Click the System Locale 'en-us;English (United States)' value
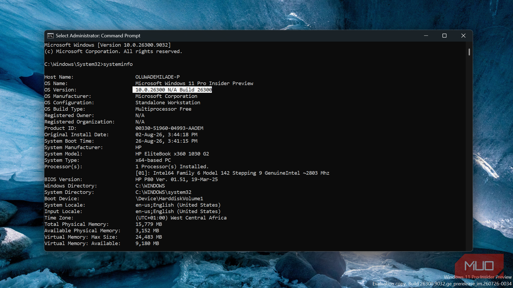The width and height of the screenshot is (513, 288). click(178, 205)
